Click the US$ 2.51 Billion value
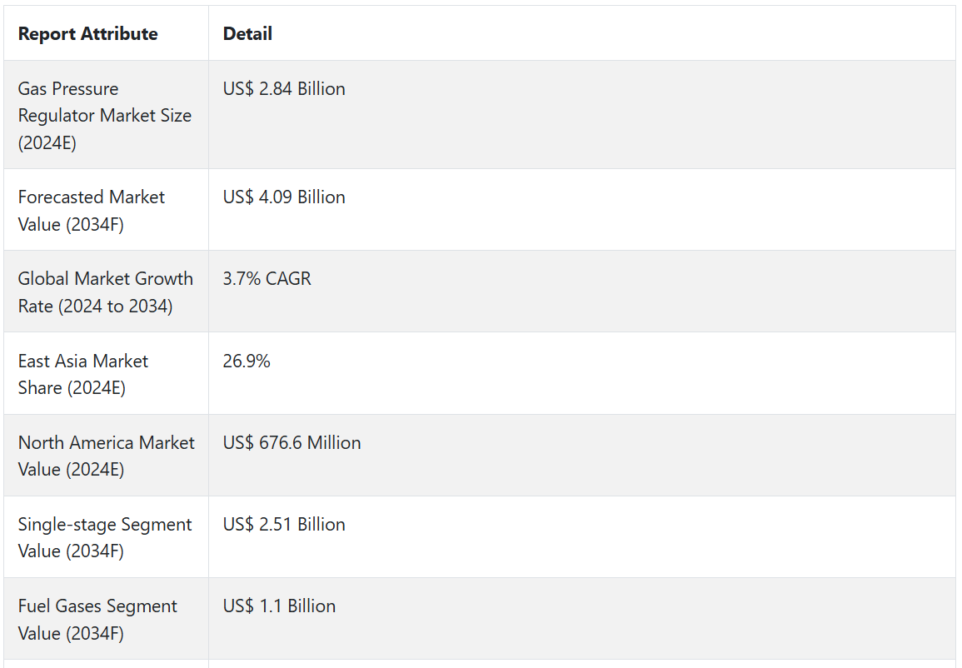This screenshot has width=962, height=668. pyautogui.click(x=284, y=525)
